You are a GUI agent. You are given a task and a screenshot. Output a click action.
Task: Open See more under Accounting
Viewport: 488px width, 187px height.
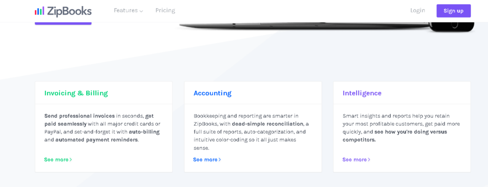207,160
